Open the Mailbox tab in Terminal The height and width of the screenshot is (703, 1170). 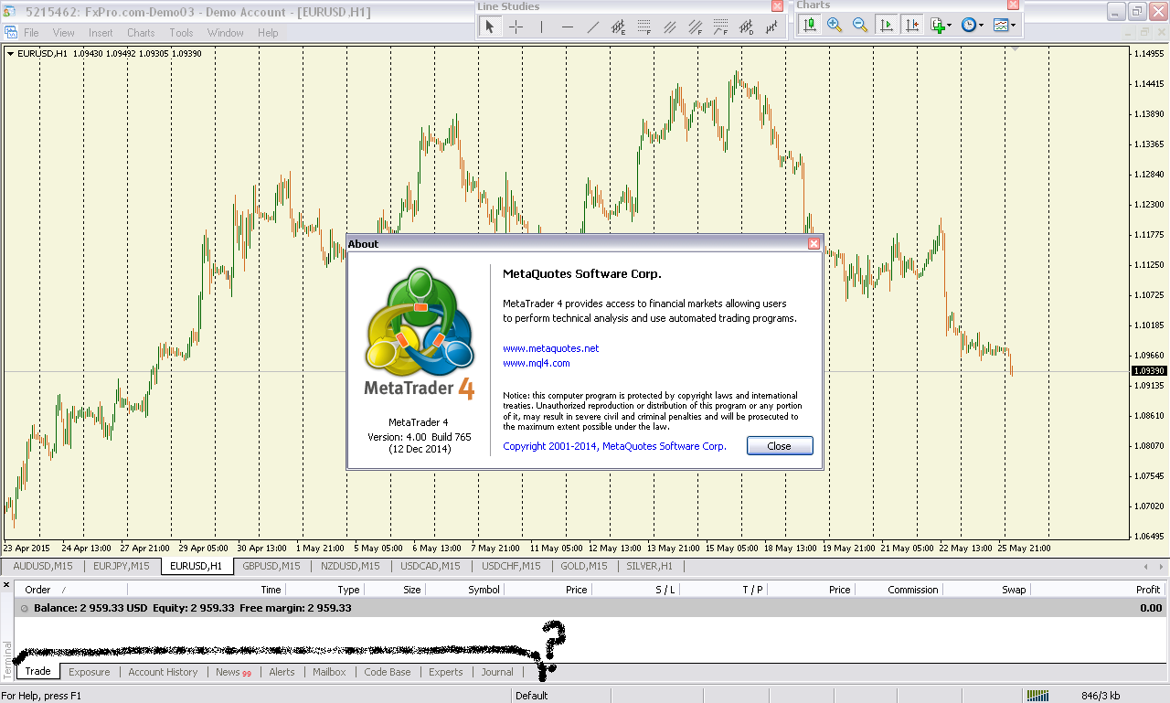329,672
